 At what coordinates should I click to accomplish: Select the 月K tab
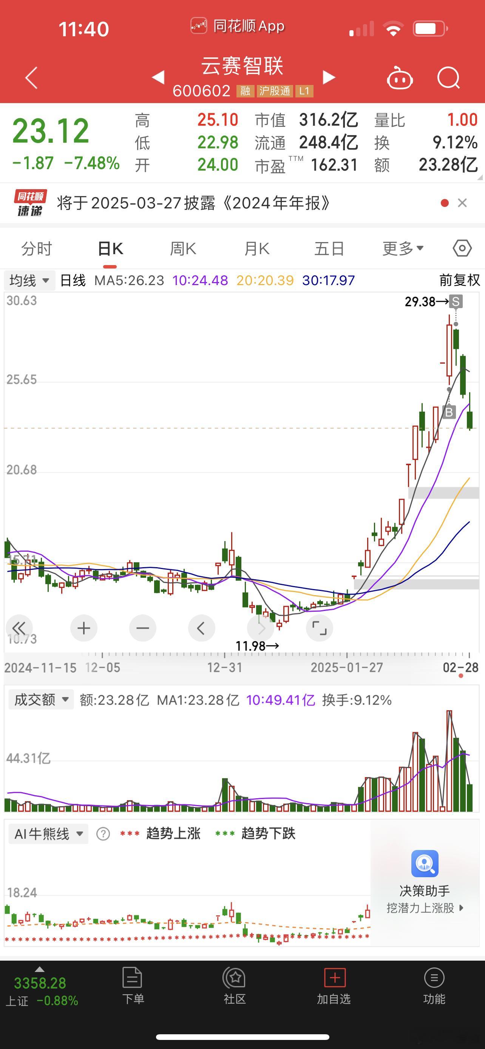(x=256, y=248)
